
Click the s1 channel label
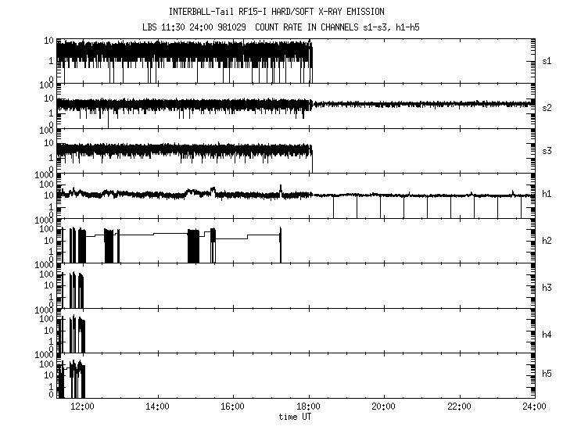pos(547,60)
